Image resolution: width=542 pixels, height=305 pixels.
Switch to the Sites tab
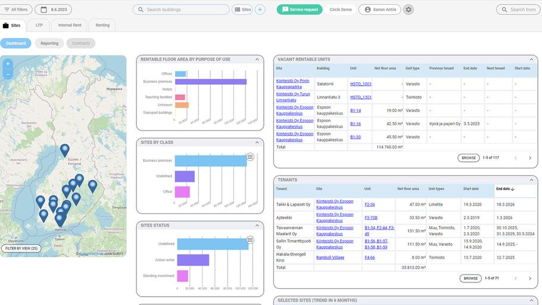(12, 25)
